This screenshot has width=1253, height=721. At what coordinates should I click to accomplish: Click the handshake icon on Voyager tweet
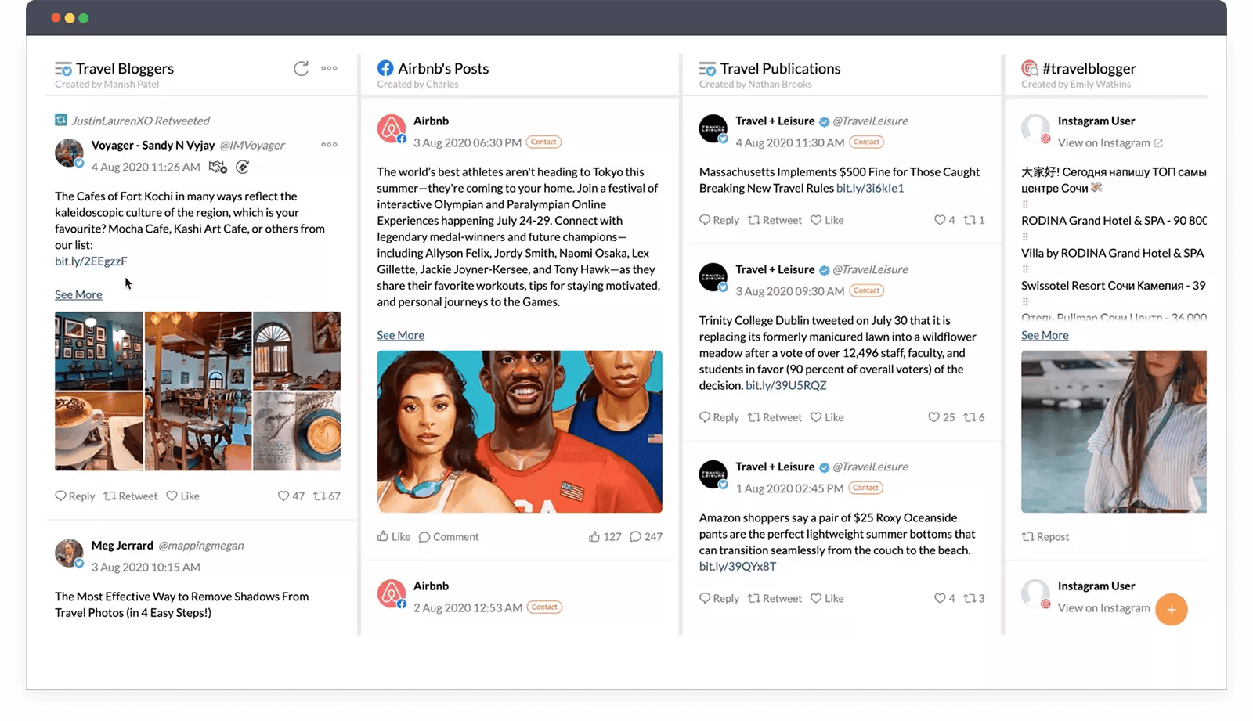pos(218,167)
